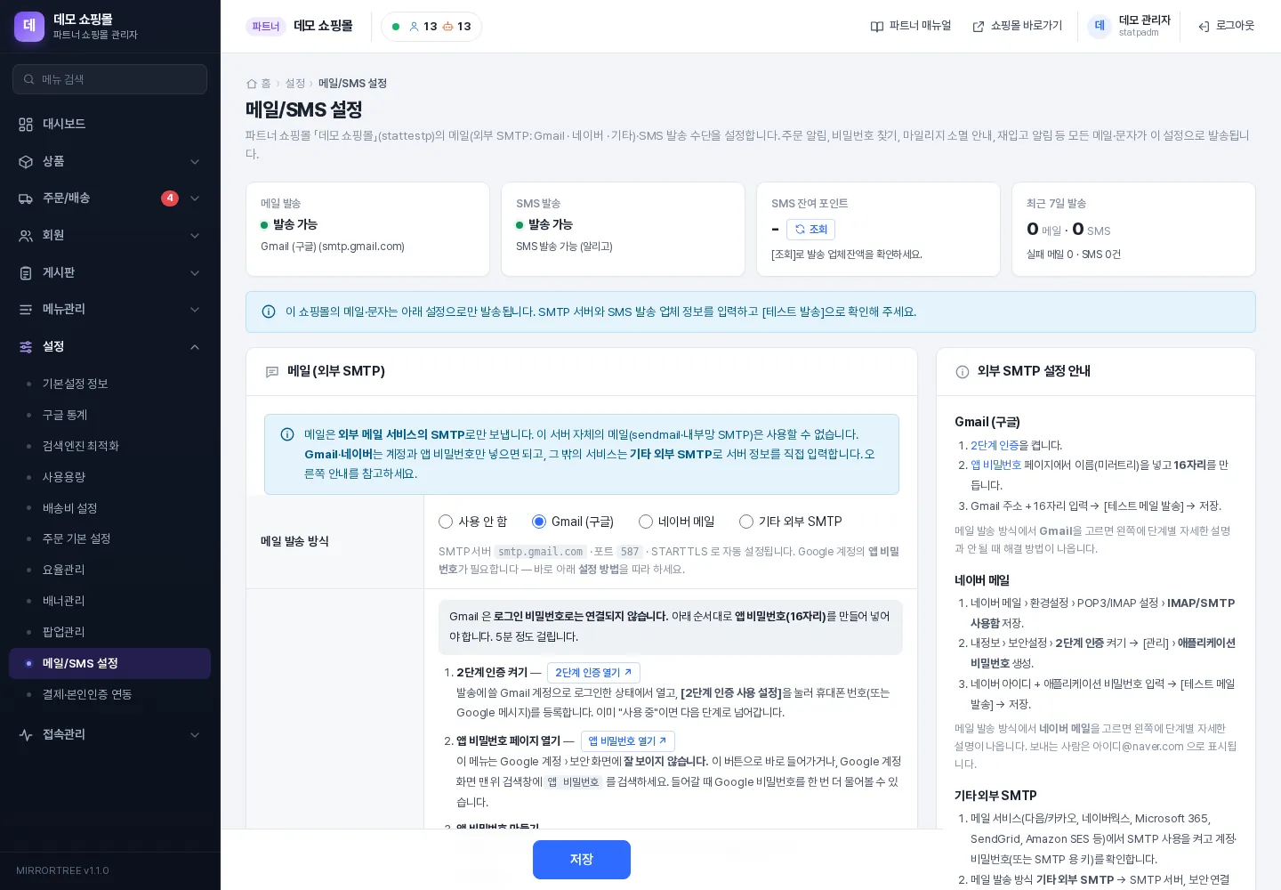Image resolution: width=1281 pixels, height=890 pixels.
Task: Click the 상품 box icon
Action: tap(26, 162)
